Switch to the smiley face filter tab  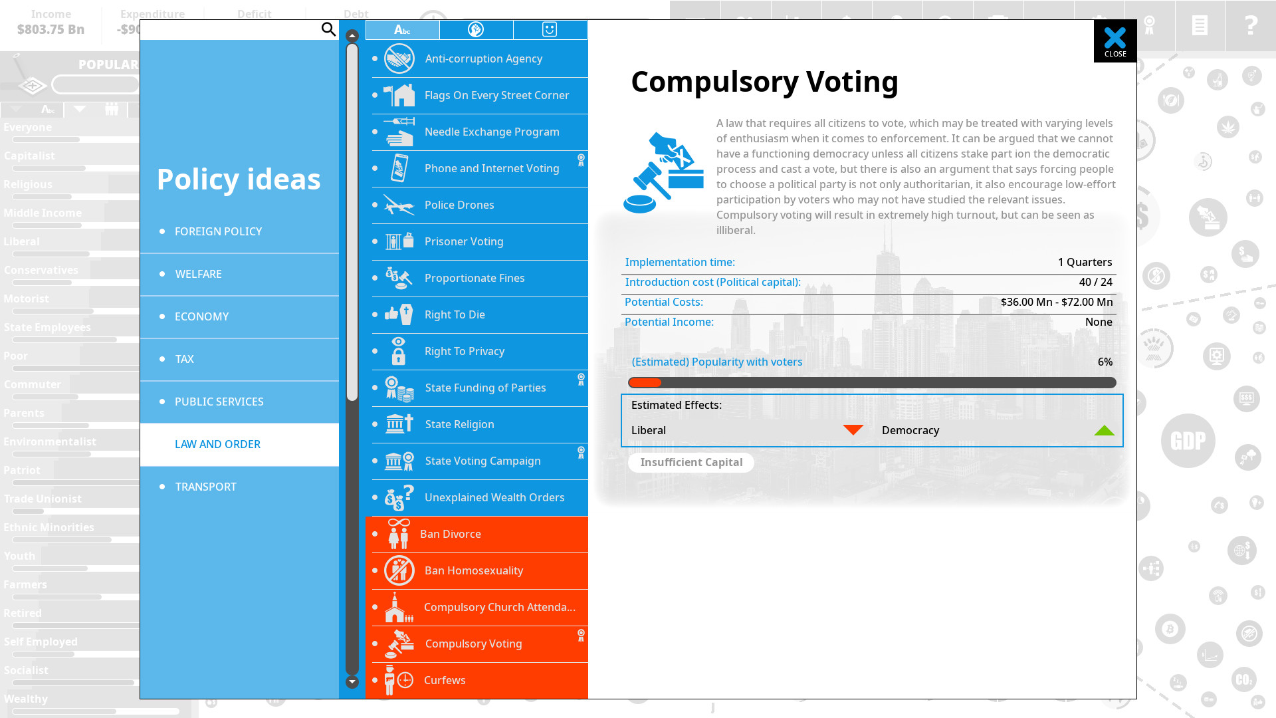click(550, 29)
